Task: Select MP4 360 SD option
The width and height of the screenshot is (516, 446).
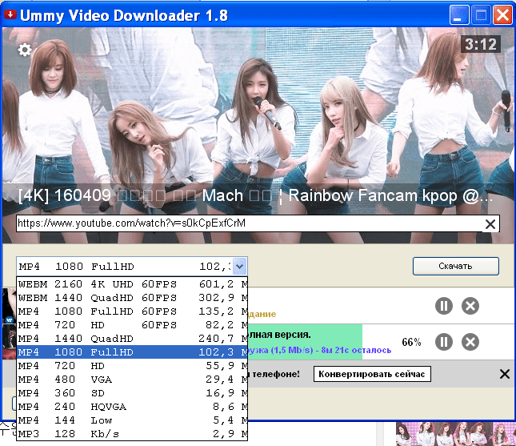Action: (x=132, y=393)
